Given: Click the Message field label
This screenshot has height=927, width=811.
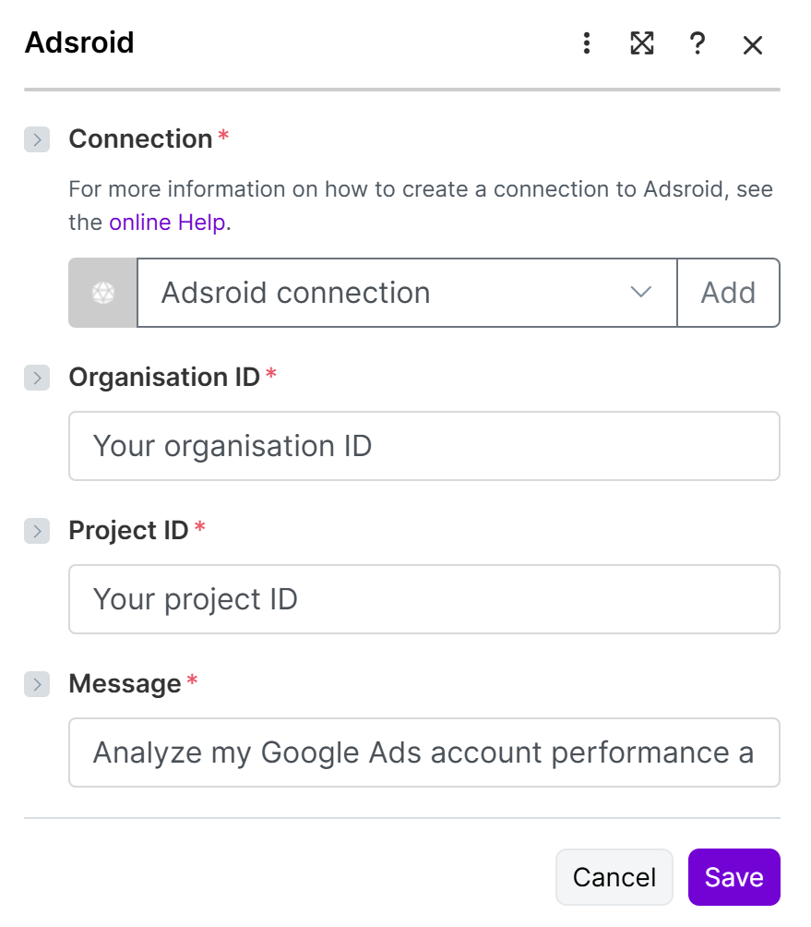Looking at the screenshot, I should pos(125,684).
